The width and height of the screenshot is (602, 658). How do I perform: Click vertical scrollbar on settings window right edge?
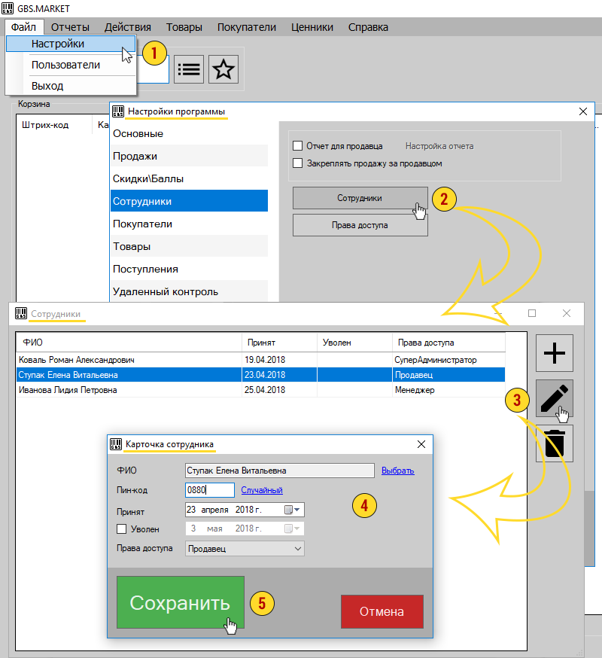click(x=589, y=529)
